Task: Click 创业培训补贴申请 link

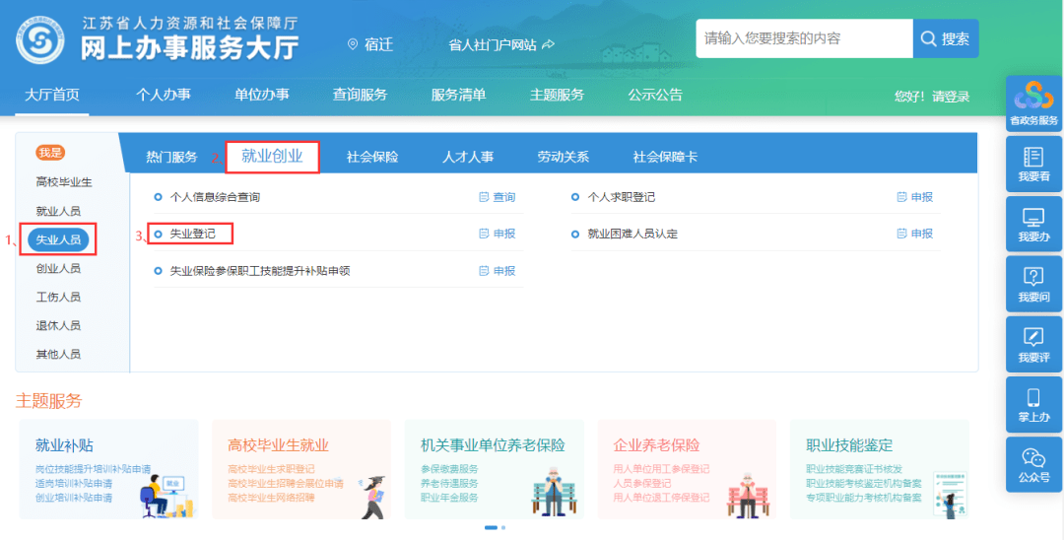Action: coord(74,498)
